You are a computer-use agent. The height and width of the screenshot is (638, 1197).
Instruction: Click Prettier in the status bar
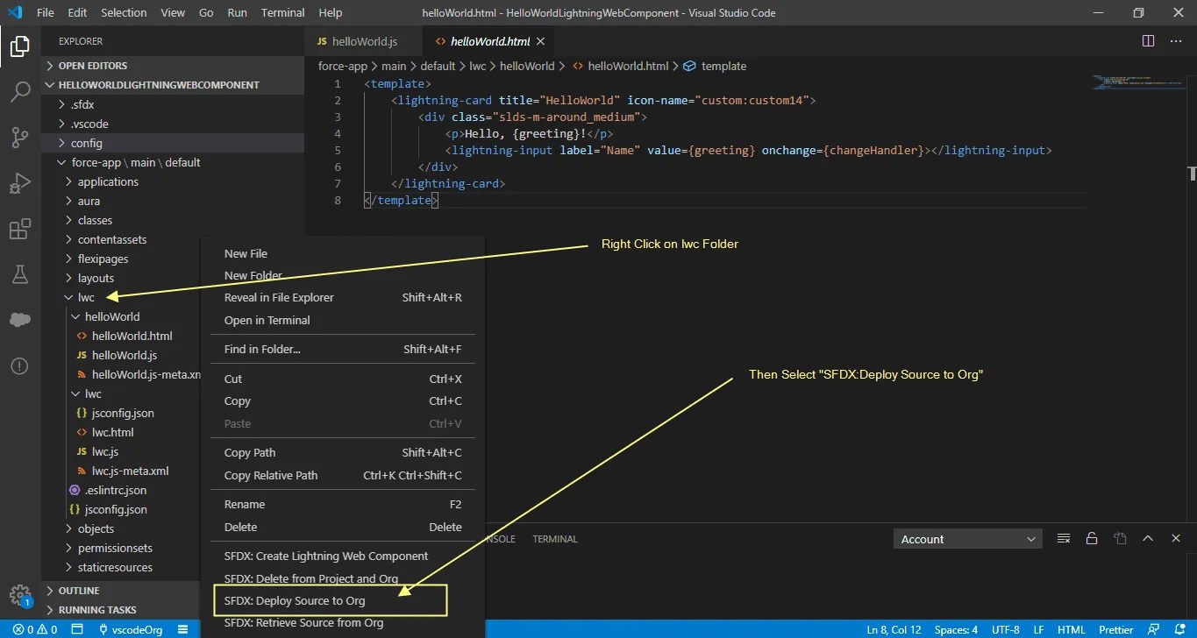pyautogui.click(x=1115, y=629)
